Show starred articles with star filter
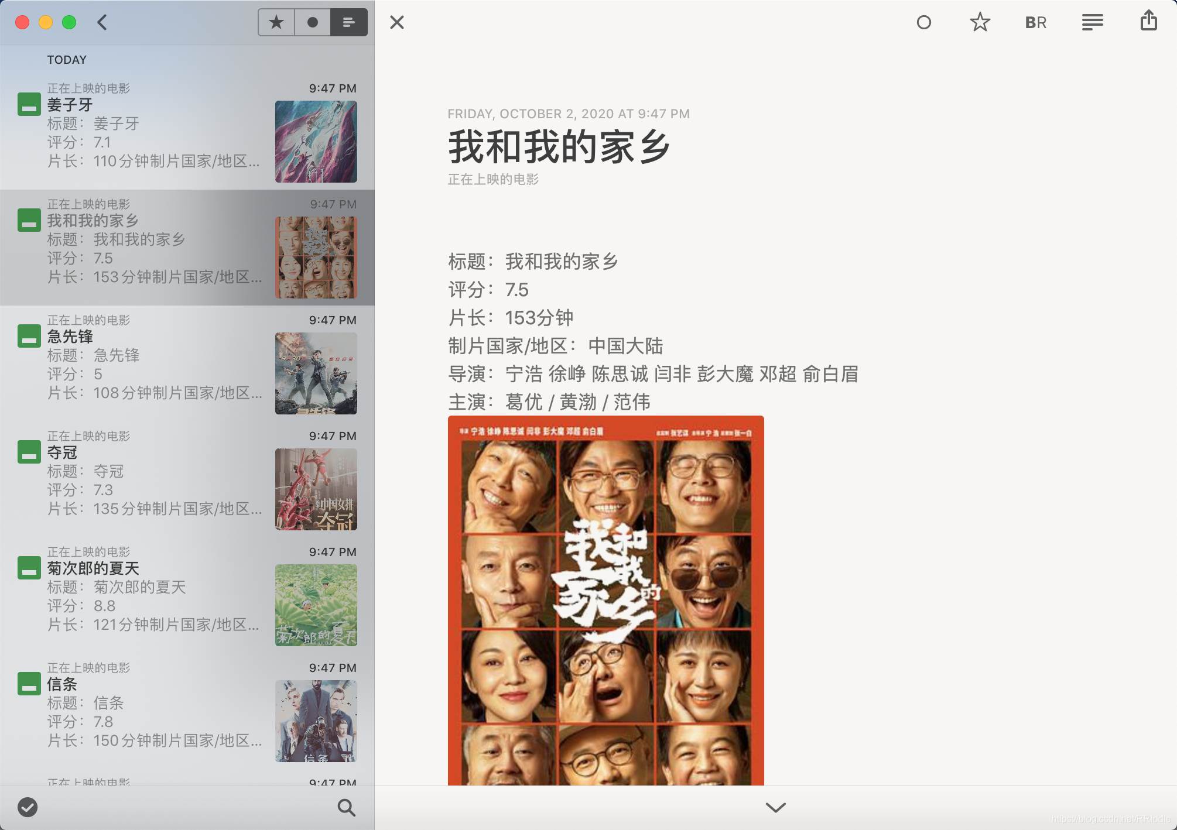This screenshot has height=830, width=1177. coord(276,23)
